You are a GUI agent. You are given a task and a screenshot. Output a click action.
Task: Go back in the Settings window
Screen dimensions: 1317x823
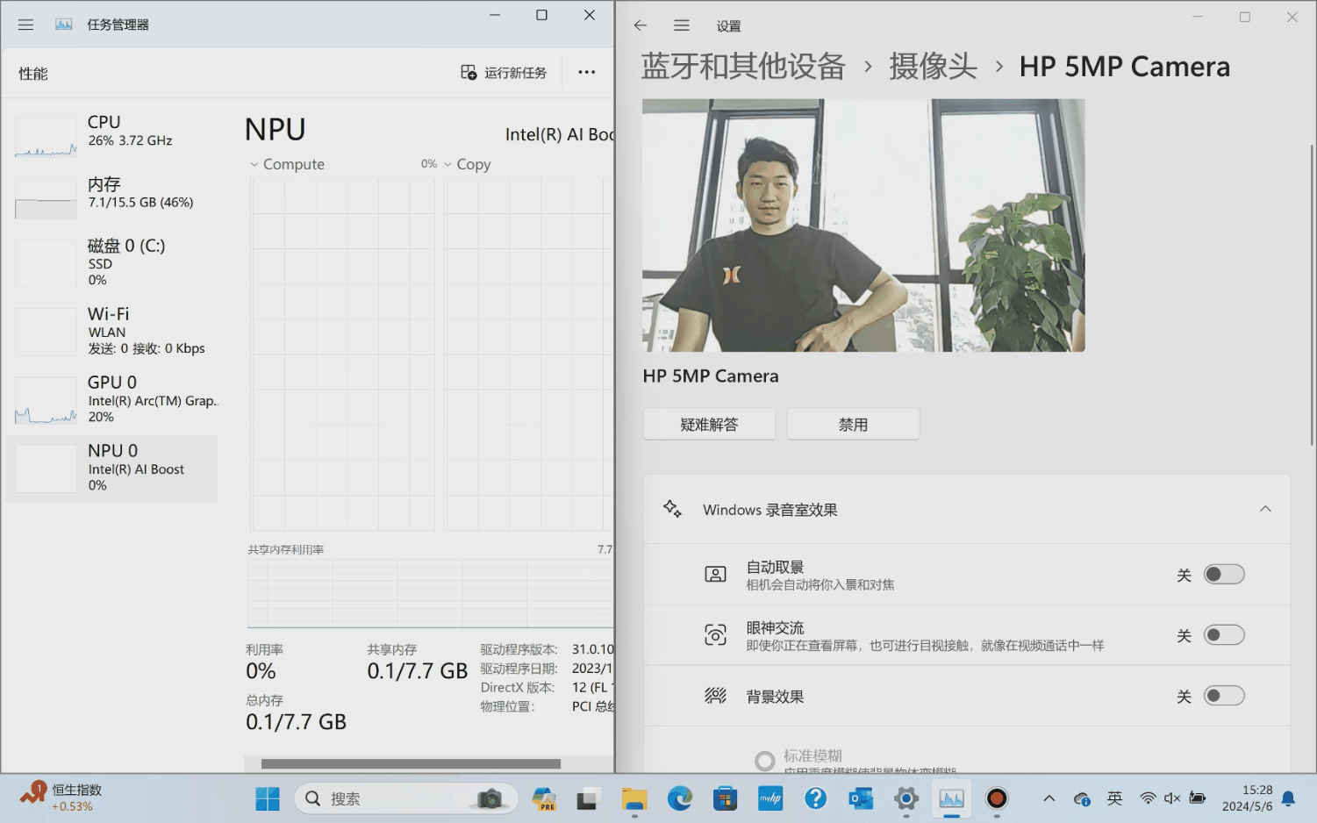[x=641, y=25]
